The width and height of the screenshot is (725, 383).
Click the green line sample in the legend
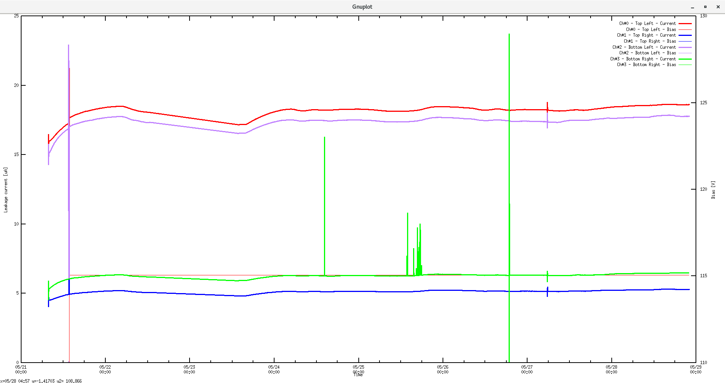point(685,59)
